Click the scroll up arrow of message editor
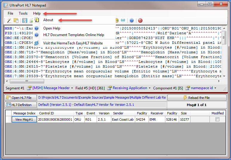Screen dimensions: 231x160 224,28
